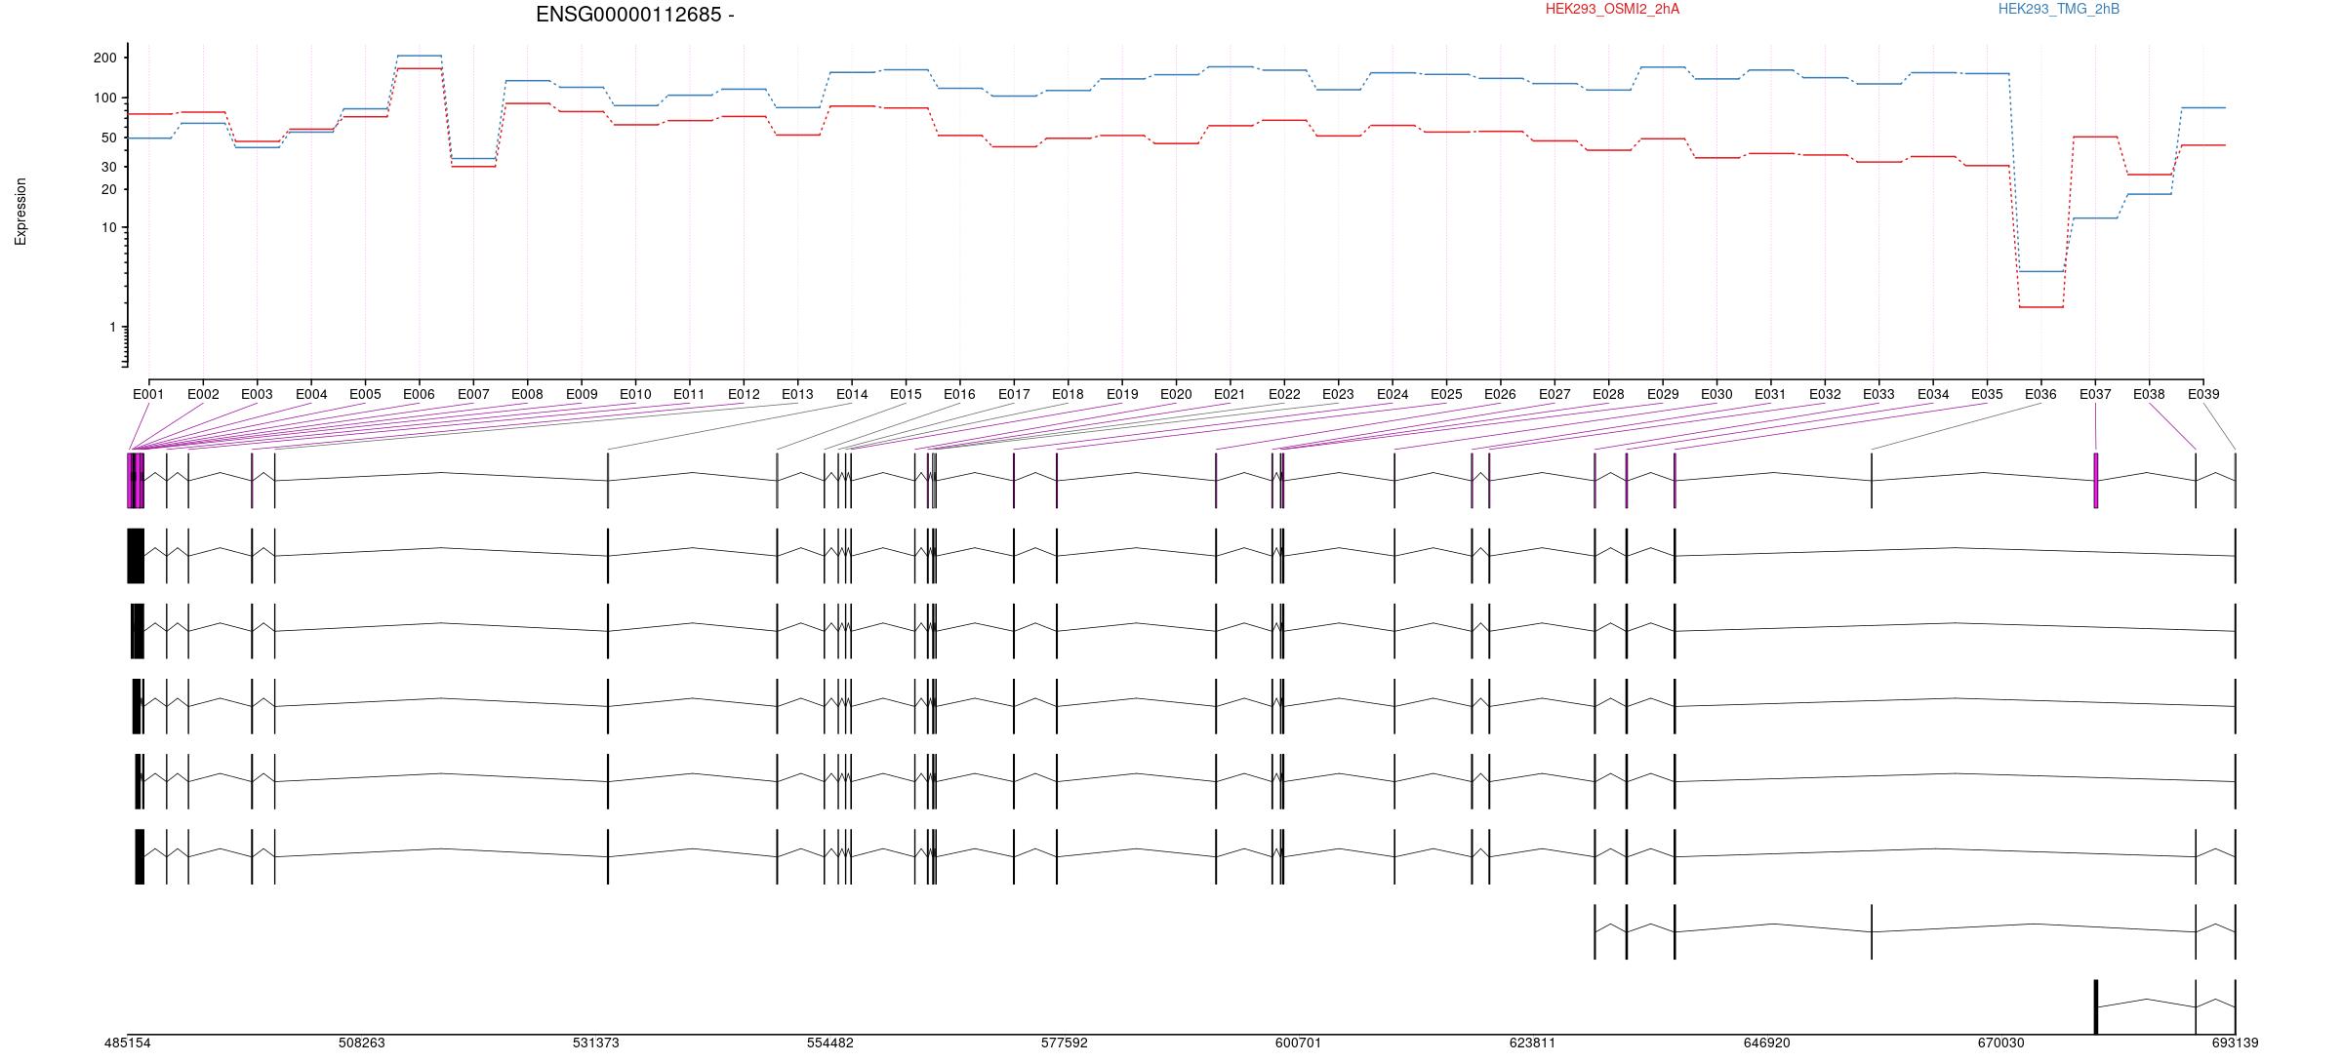
Task: Click y-axis tick value 30
Action: pos(108,167)
